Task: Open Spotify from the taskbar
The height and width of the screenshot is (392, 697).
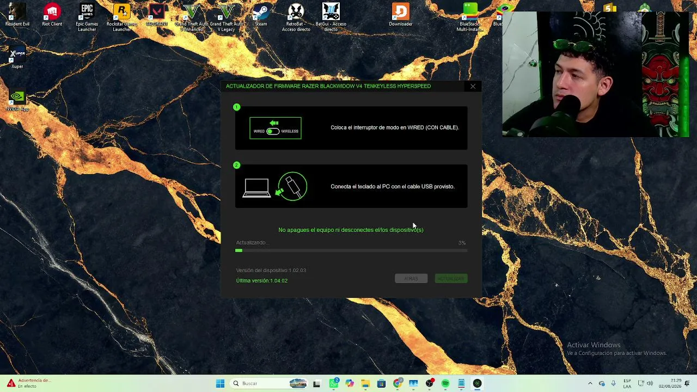Action: pyautogui.click(x=445, y=383)
